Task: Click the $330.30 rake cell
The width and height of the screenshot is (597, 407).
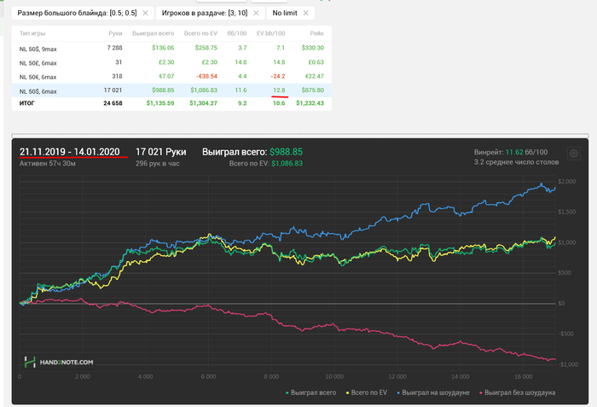Action: (x=313, y=48)
